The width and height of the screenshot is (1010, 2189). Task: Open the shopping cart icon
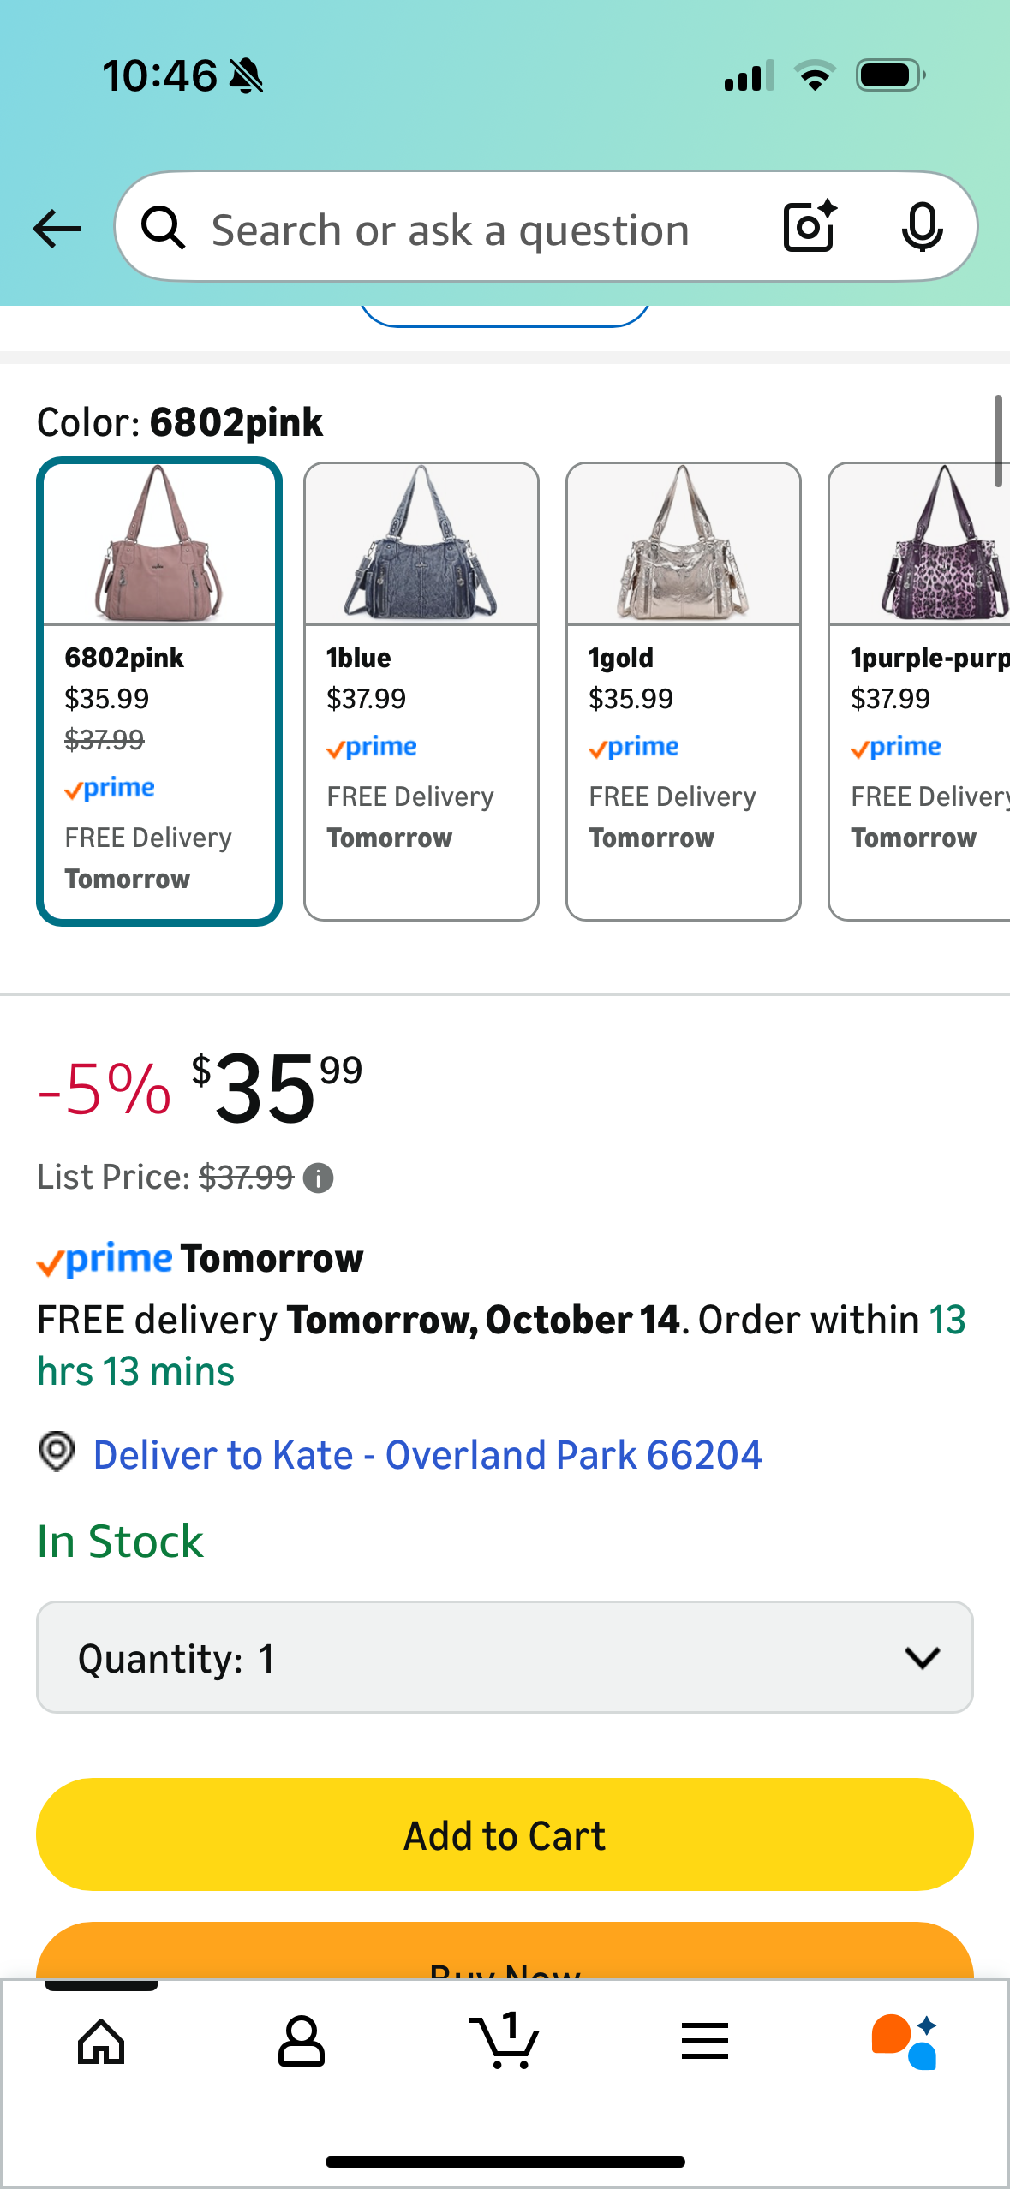pyautogui.click(x=505, y=2042)
